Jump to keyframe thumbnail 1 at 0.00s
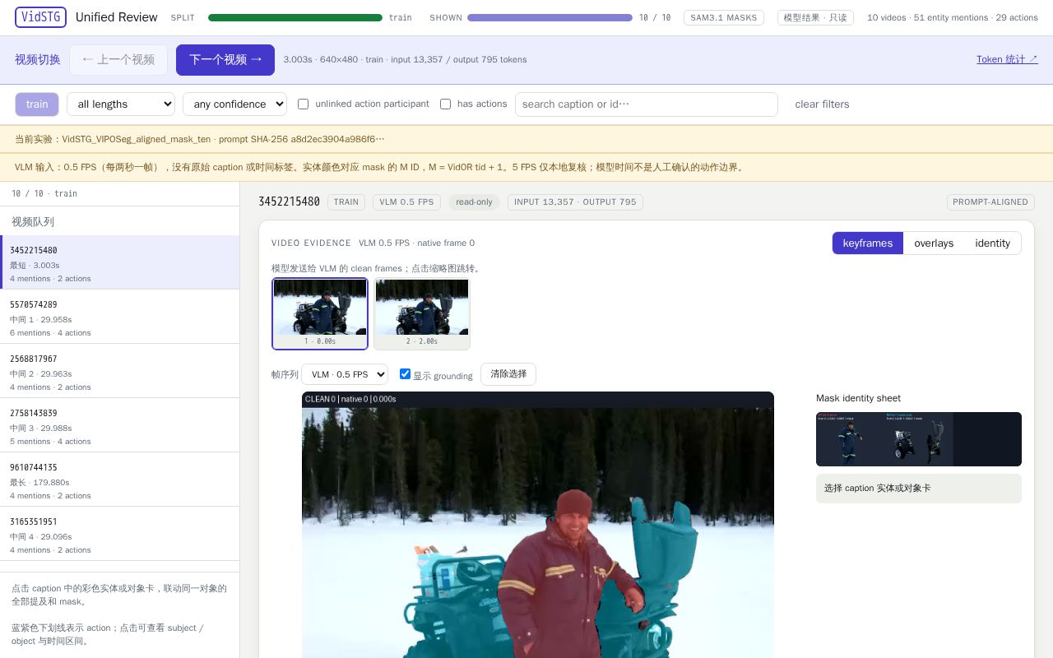 (320, 313)
